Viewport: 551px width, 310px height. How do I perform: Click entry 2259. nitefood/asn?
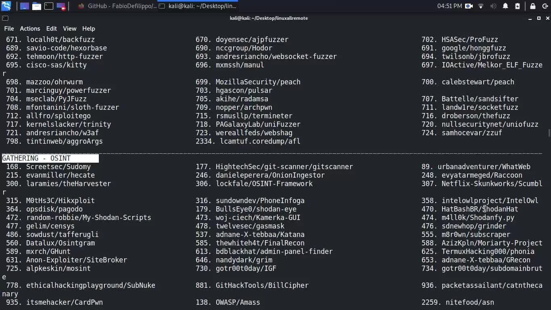pyautogui.click(x=458, y=302)
